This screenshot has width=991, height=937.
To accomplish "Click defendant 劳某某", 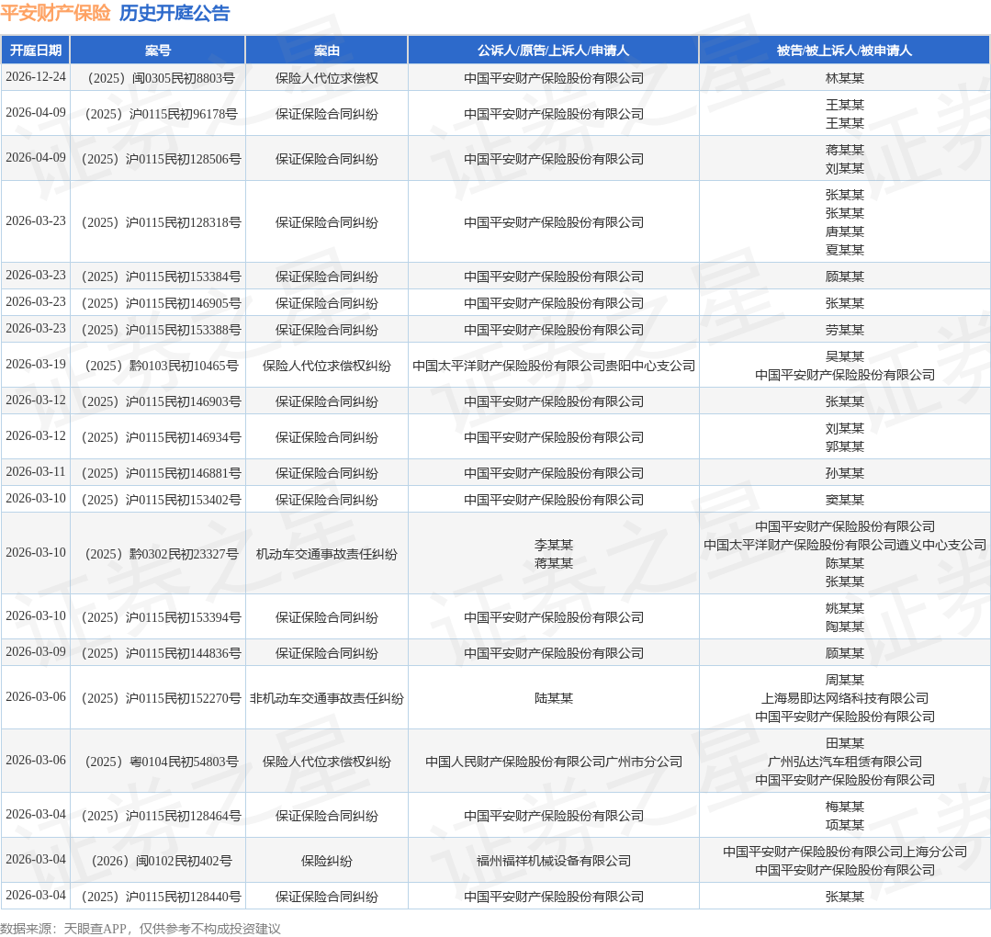I will (844, 330).
